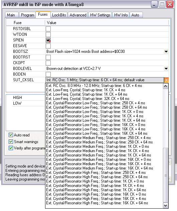Screen dimensions: 177x211
Task: Enable the BOOTRST fuse checkbox
Action: tap(48, 57)
